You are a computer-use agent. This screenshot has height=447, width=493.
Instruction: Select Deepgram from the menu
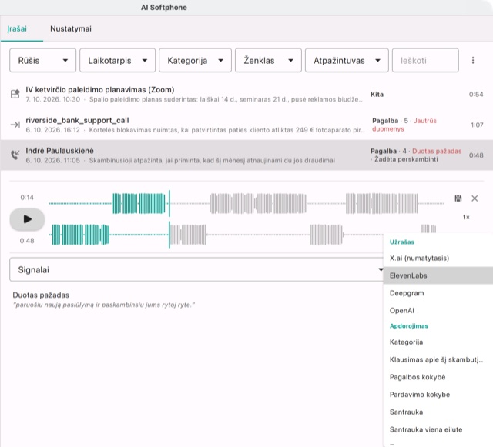pyautogui.click(x=438, y=293)
